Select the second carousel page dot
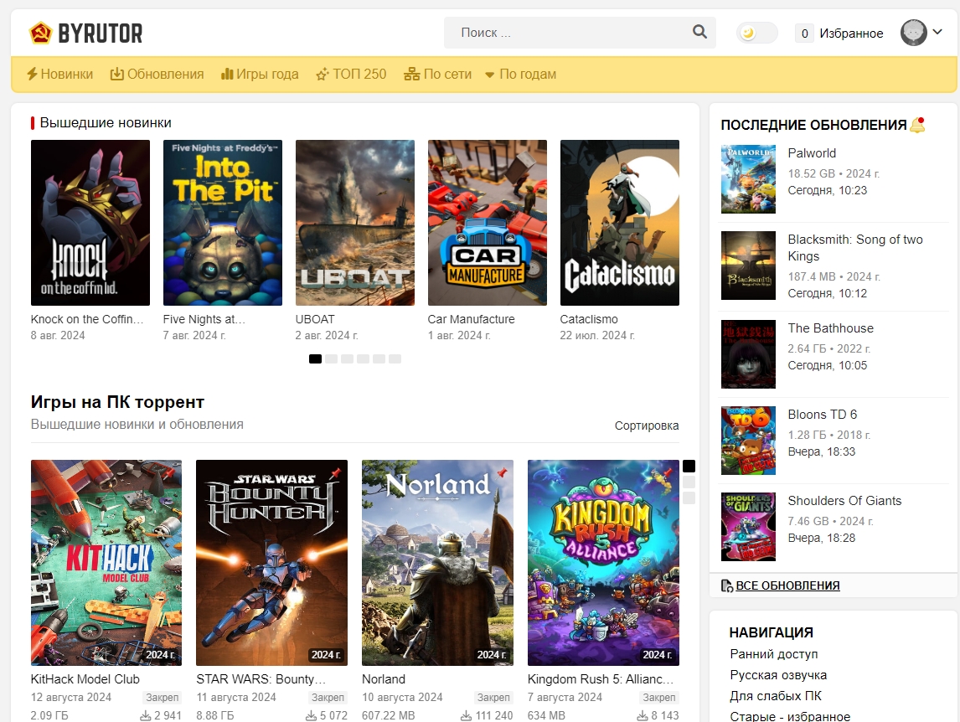This screenshot has height=722, width=960. [x=331, y=358]
